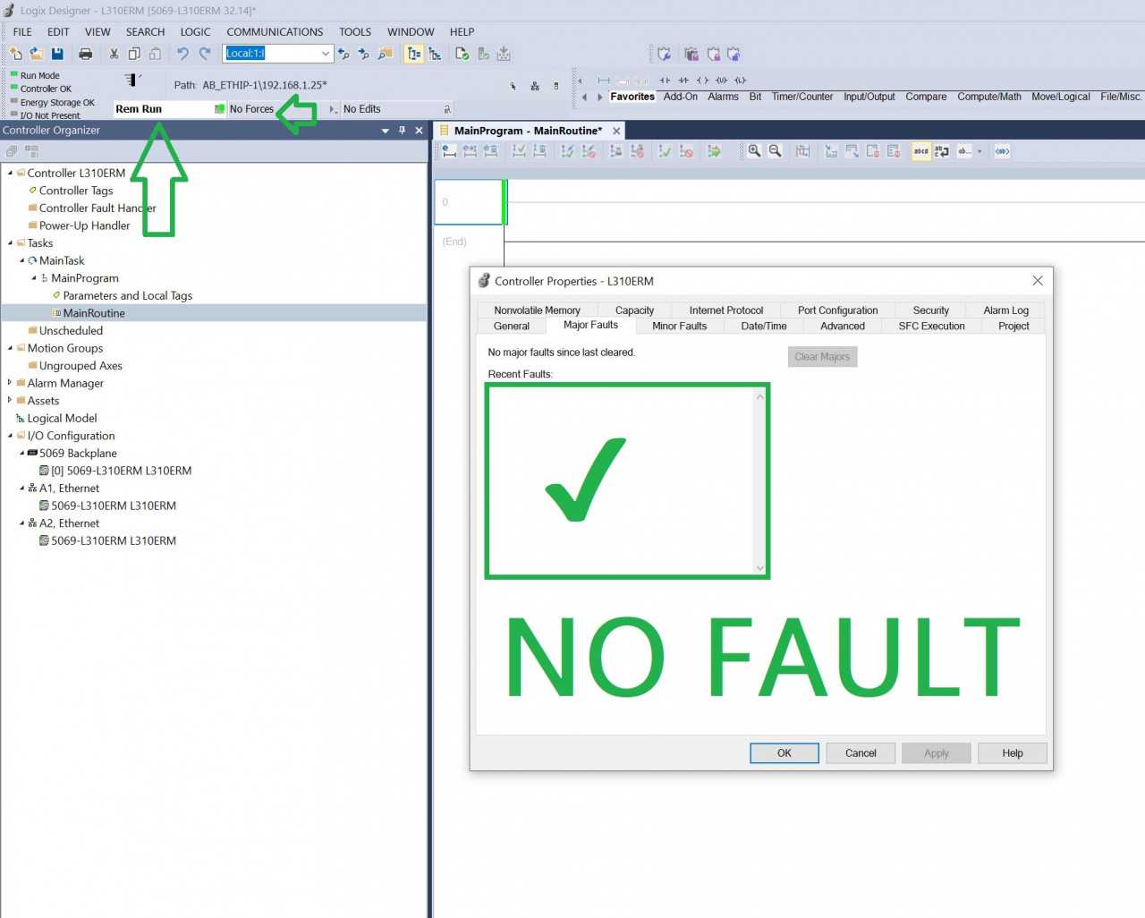The height and width of the screenshot is (918, 1145).
Task: Click the Toggle Logical Organizer icon
Action: (x=436, y=54)
